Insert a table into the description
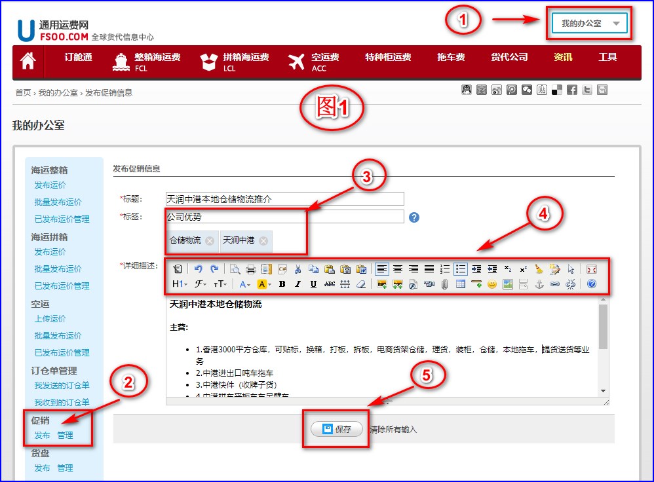This screenshot has width=654, height=482. click(460, 284)
